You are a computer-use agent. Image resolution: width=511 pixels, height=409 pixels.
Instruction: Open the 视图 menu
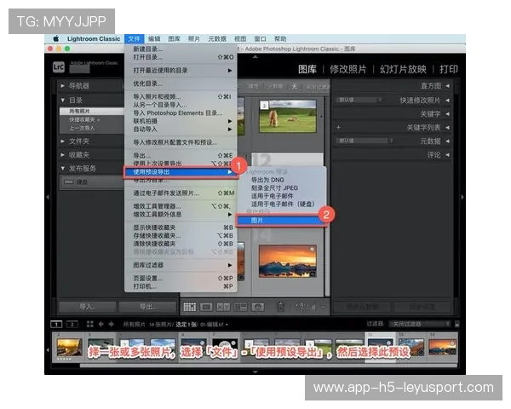coord(240,39)
